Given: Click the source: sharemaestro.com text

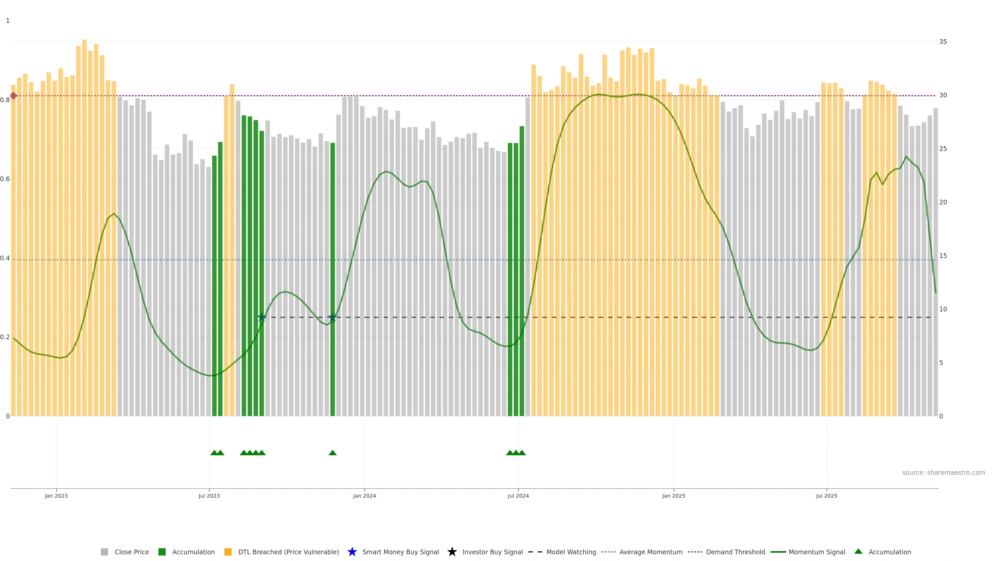Looking at the screenshot, I should click(x=943, y=472).
